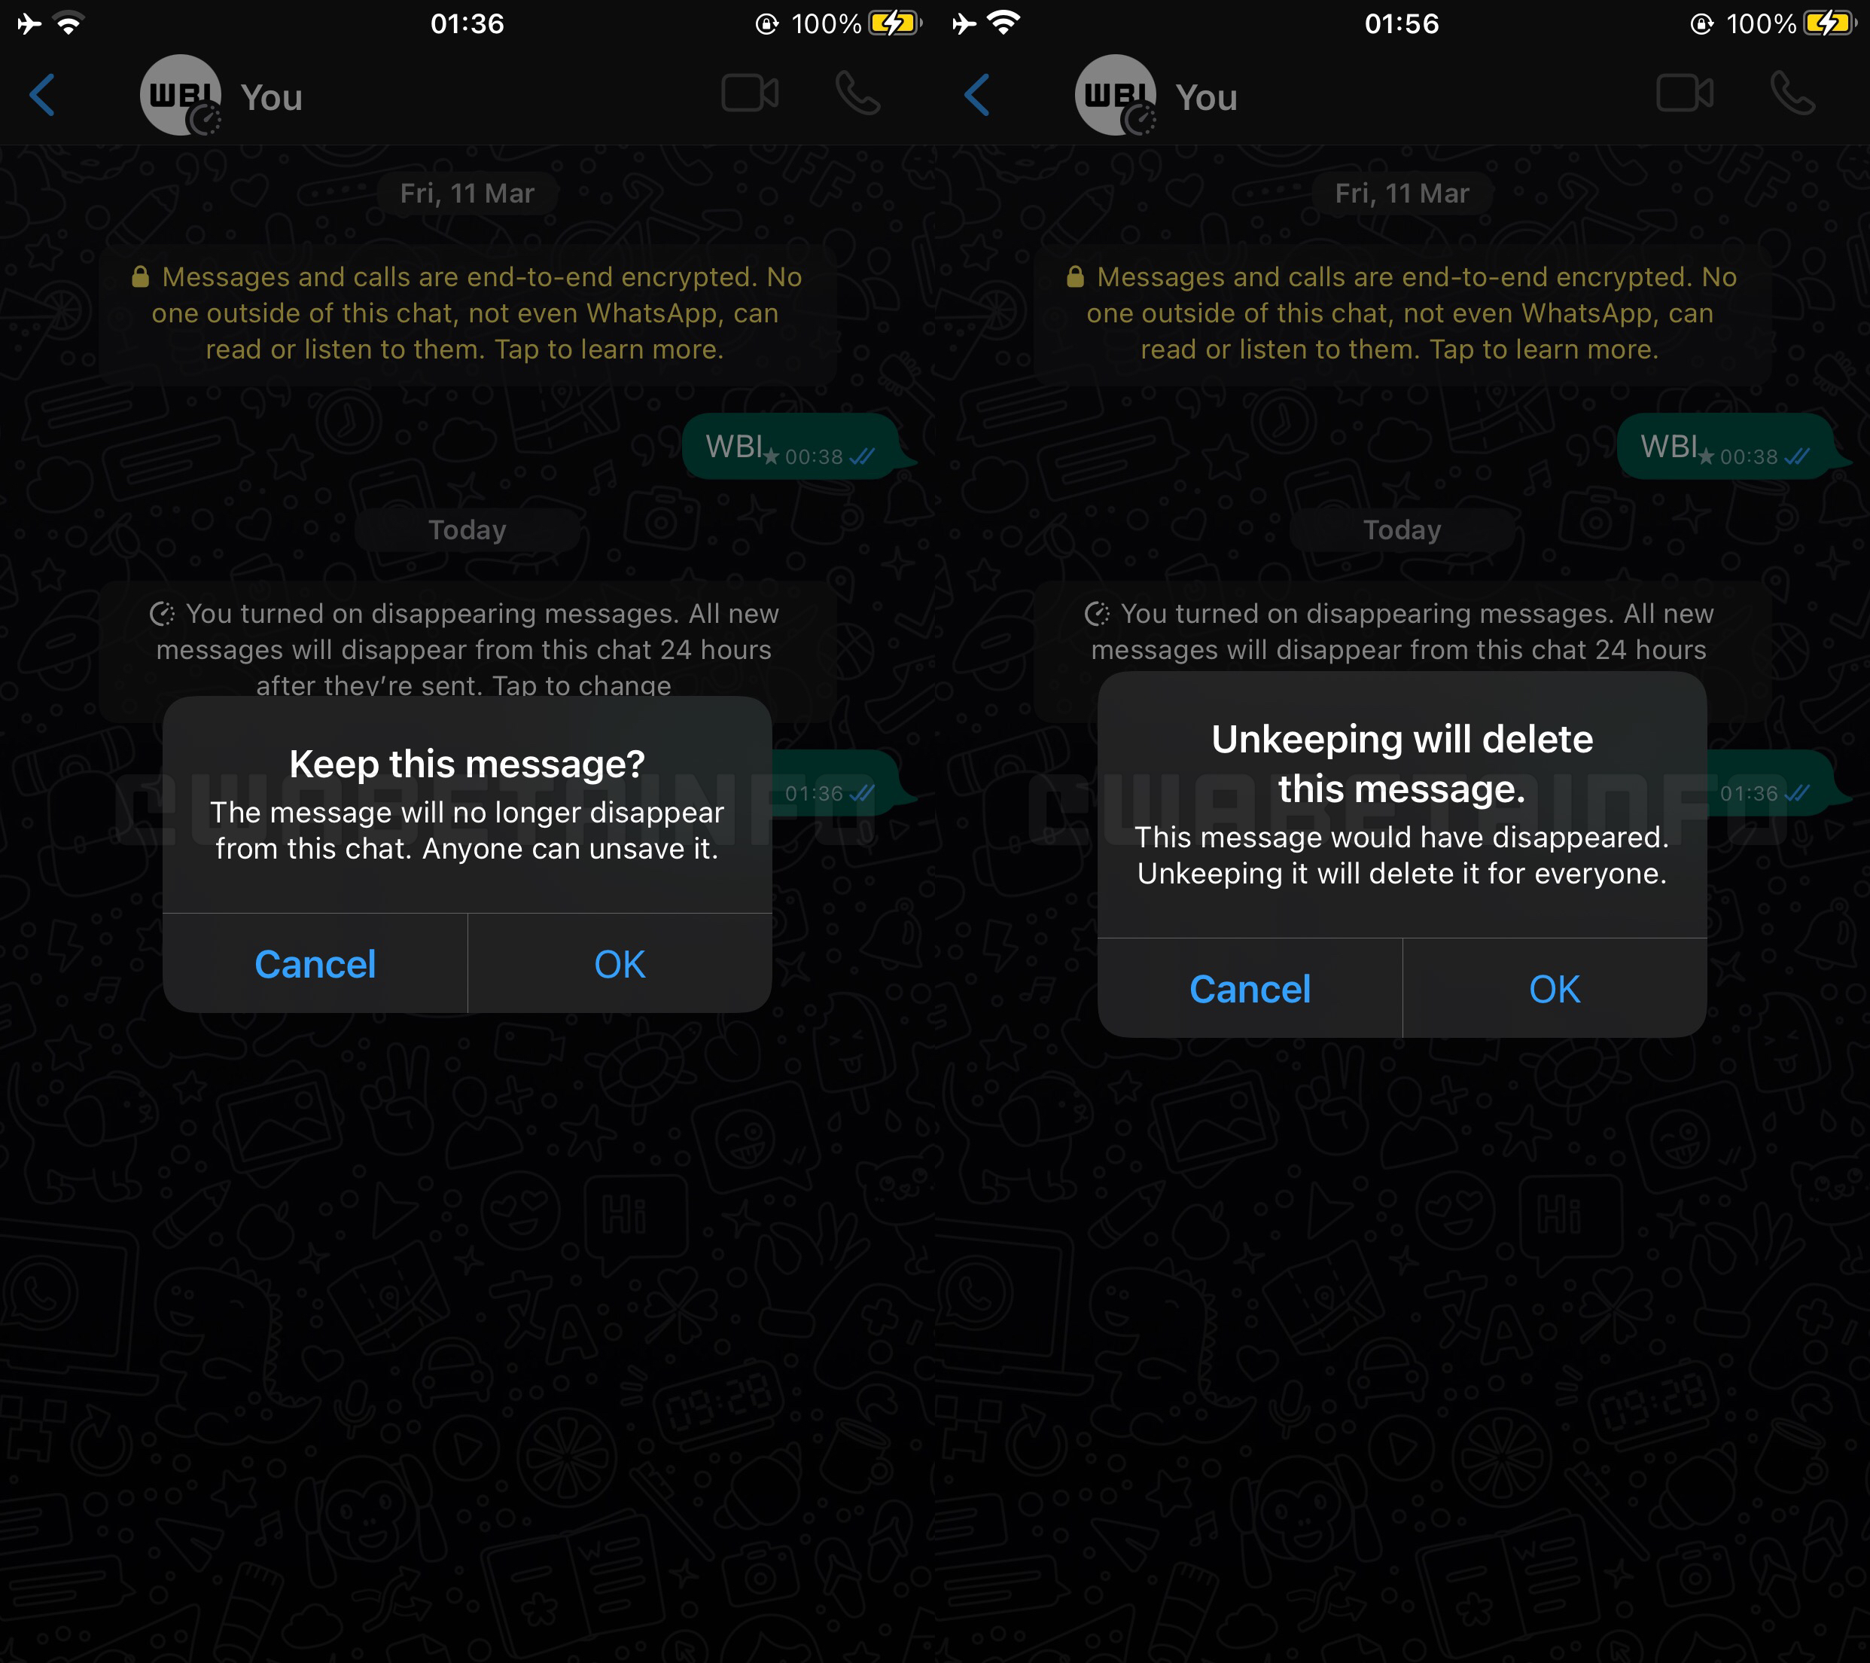The height and width of the screenshot is (1663, 1870).
Task: Tap the WBI contact avatar left
Action: tap(181, 95)
